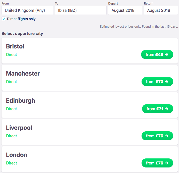179x173 pixels.
Task: Select the Manchester departure city heading
Action: (x=23, y=74)
